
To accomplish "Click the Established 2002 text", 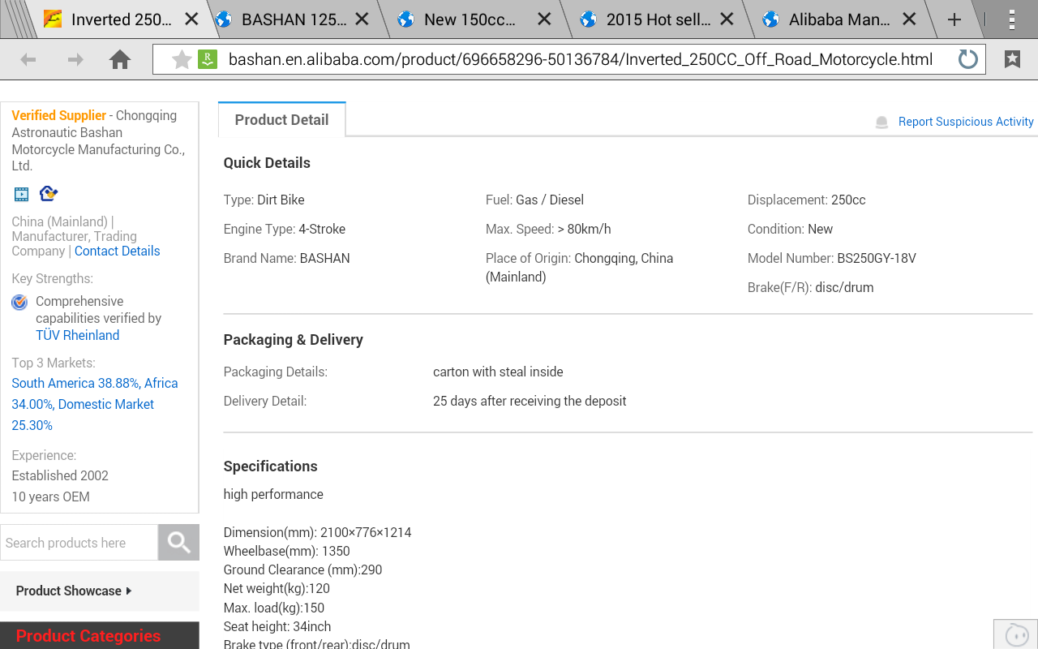I will (x=60, y=475).
